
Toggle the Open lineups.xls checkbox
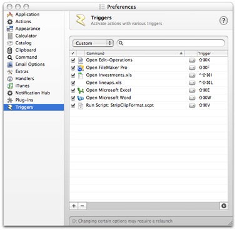pos(73,83)
